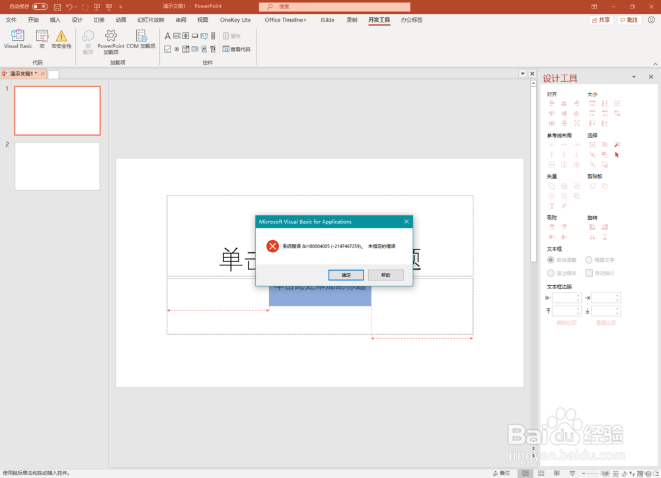Open the OneKey Lite tab
Screen dimensions: 661x478
(x=235, y=20)
